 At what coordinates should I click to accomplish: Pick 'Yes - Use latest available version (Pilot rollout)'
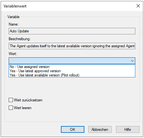point(72,75)
